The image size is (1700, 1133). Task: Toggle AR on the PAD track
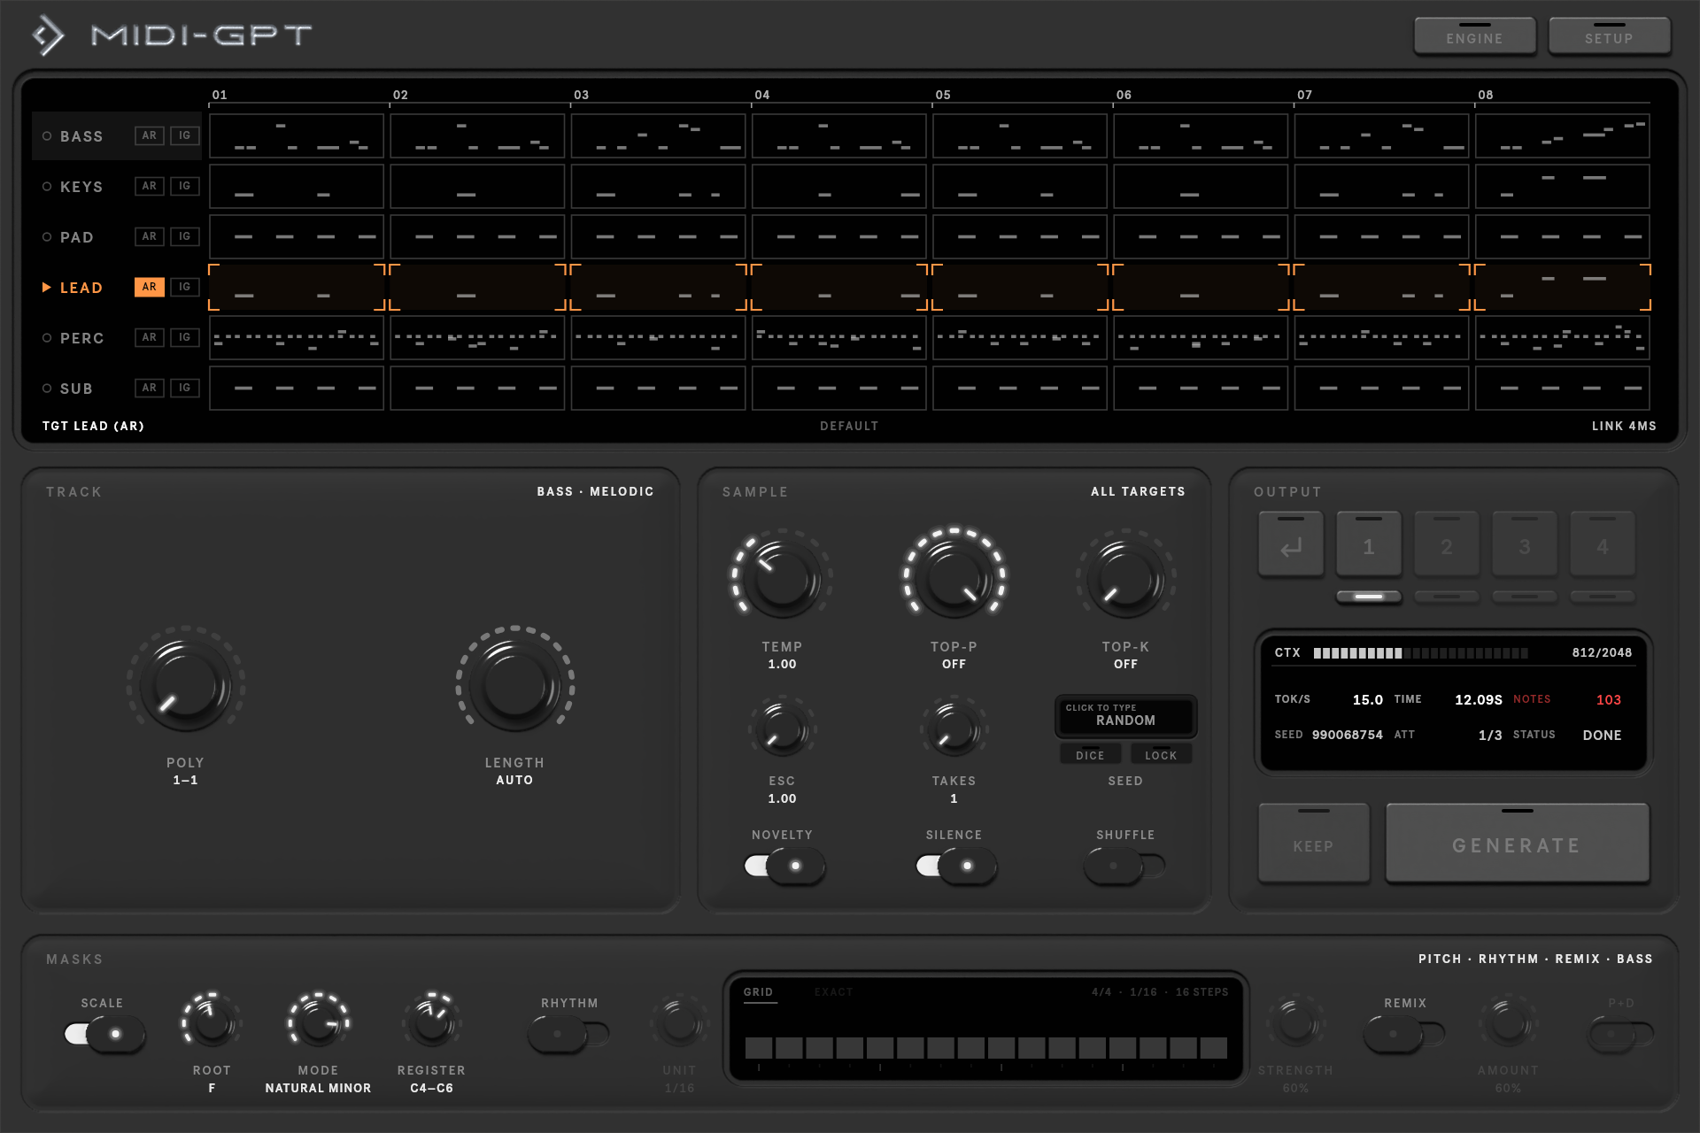pos(149,236)
